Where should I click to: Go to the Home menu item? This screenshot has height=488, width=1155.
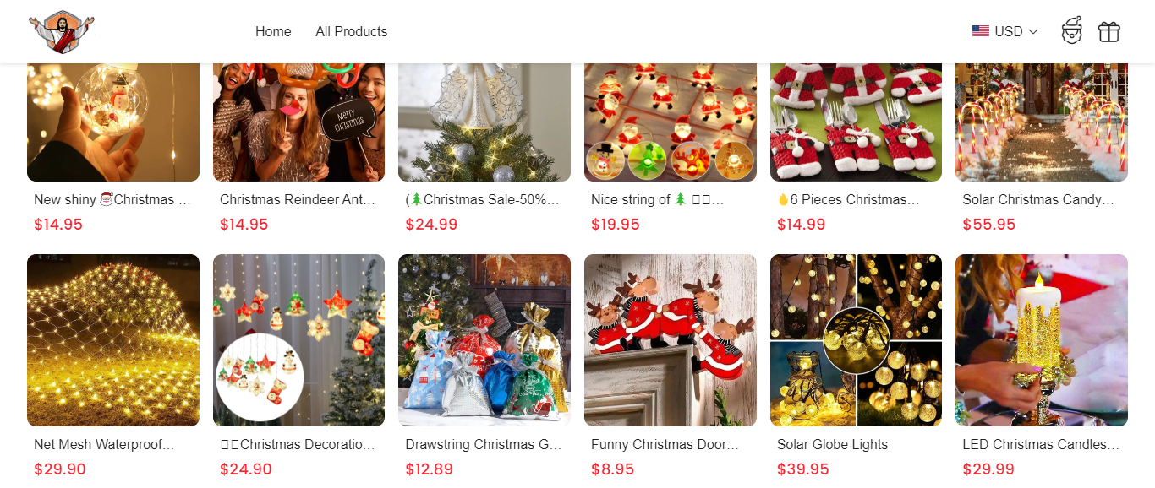(x=273, y=31)
